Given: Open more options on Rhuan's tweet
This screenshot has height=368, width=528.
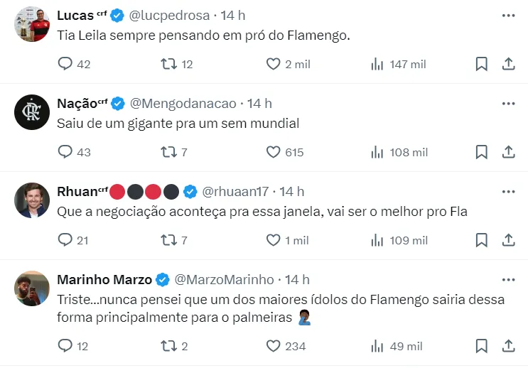Looking at the screenshot, I should (x=508, y=191).
